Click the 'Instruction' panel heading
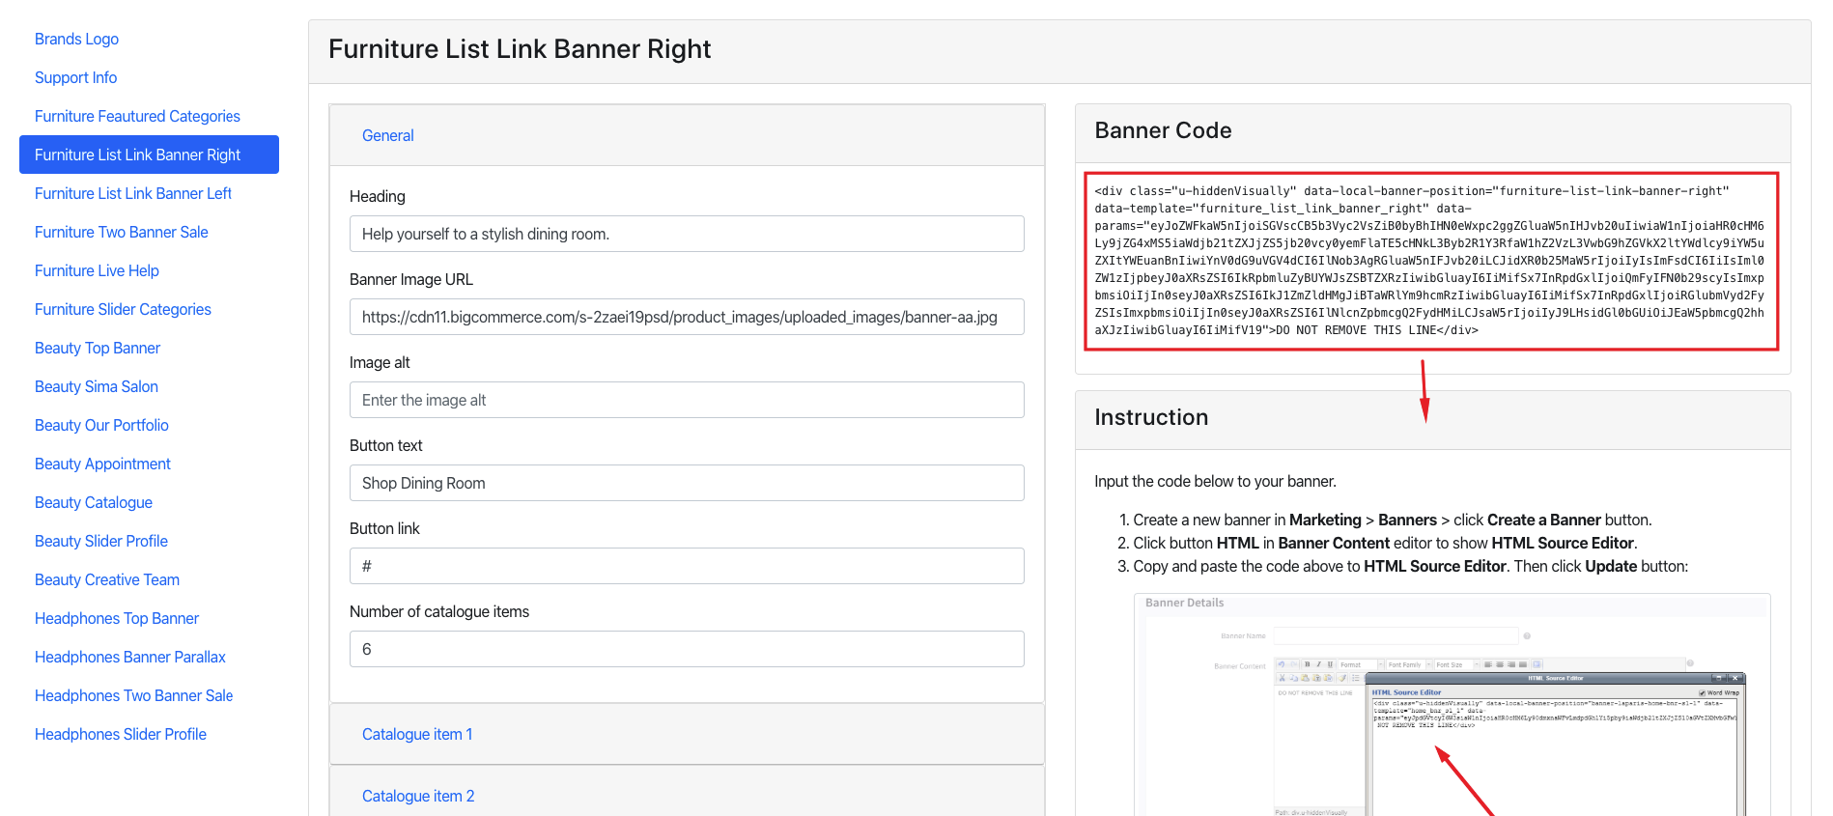 coord(1151,417)
